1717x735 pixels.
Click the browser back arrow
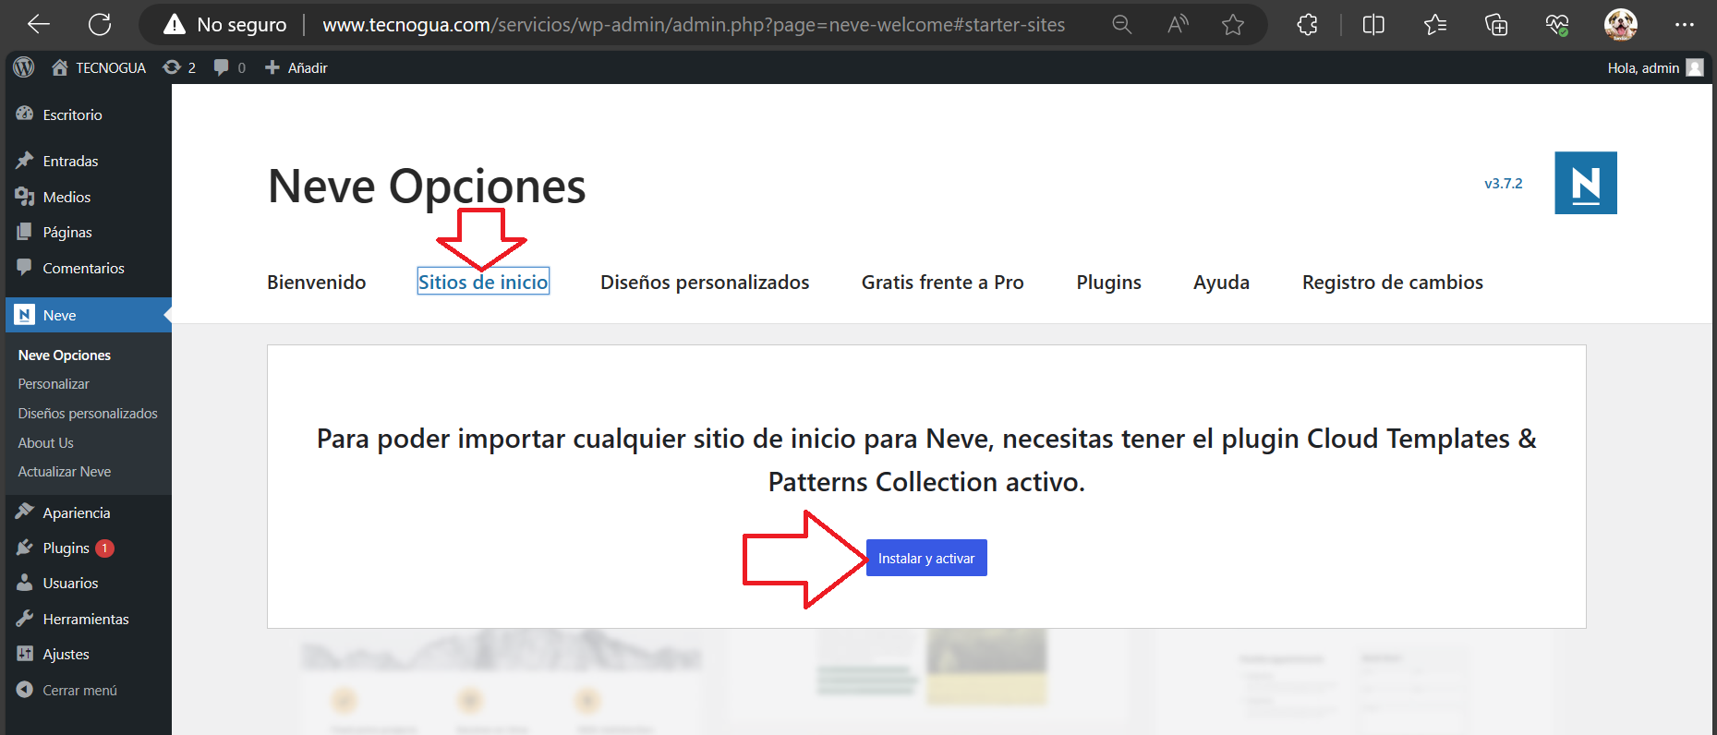39,25
